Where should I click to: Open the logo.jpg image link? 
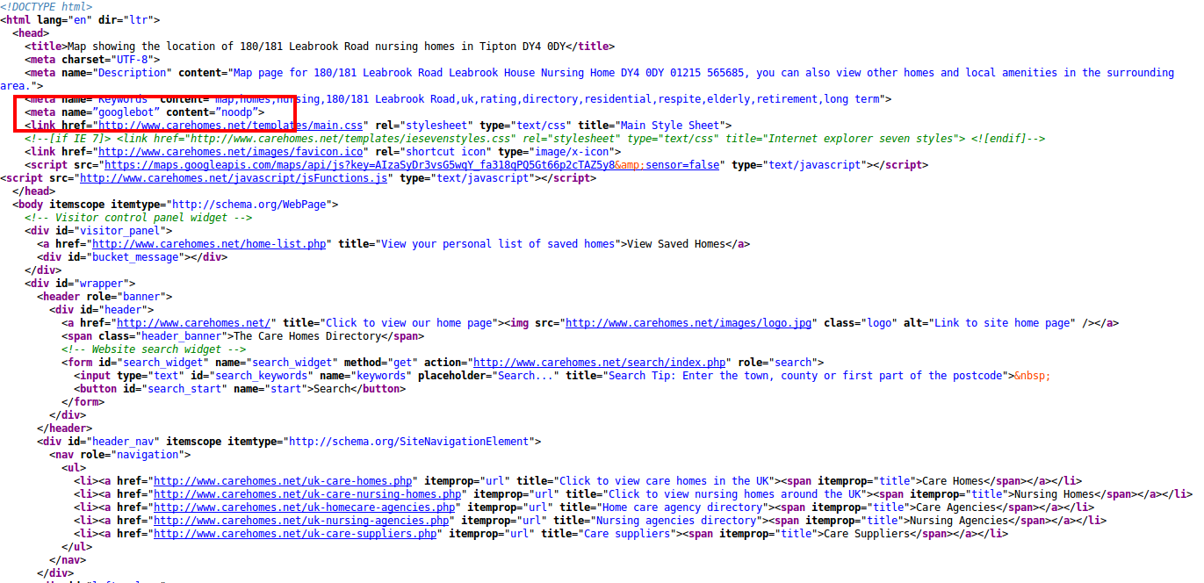coord(689,322)
